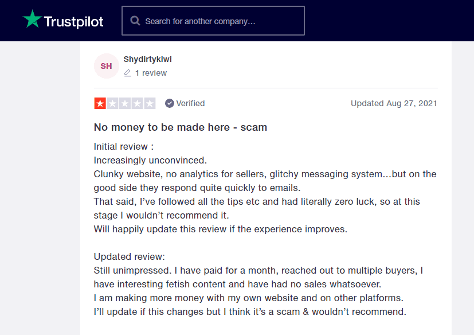Click the Trustpilot green star logo
The width and height of the screenshot is (474, 335).
click(32, 20)
